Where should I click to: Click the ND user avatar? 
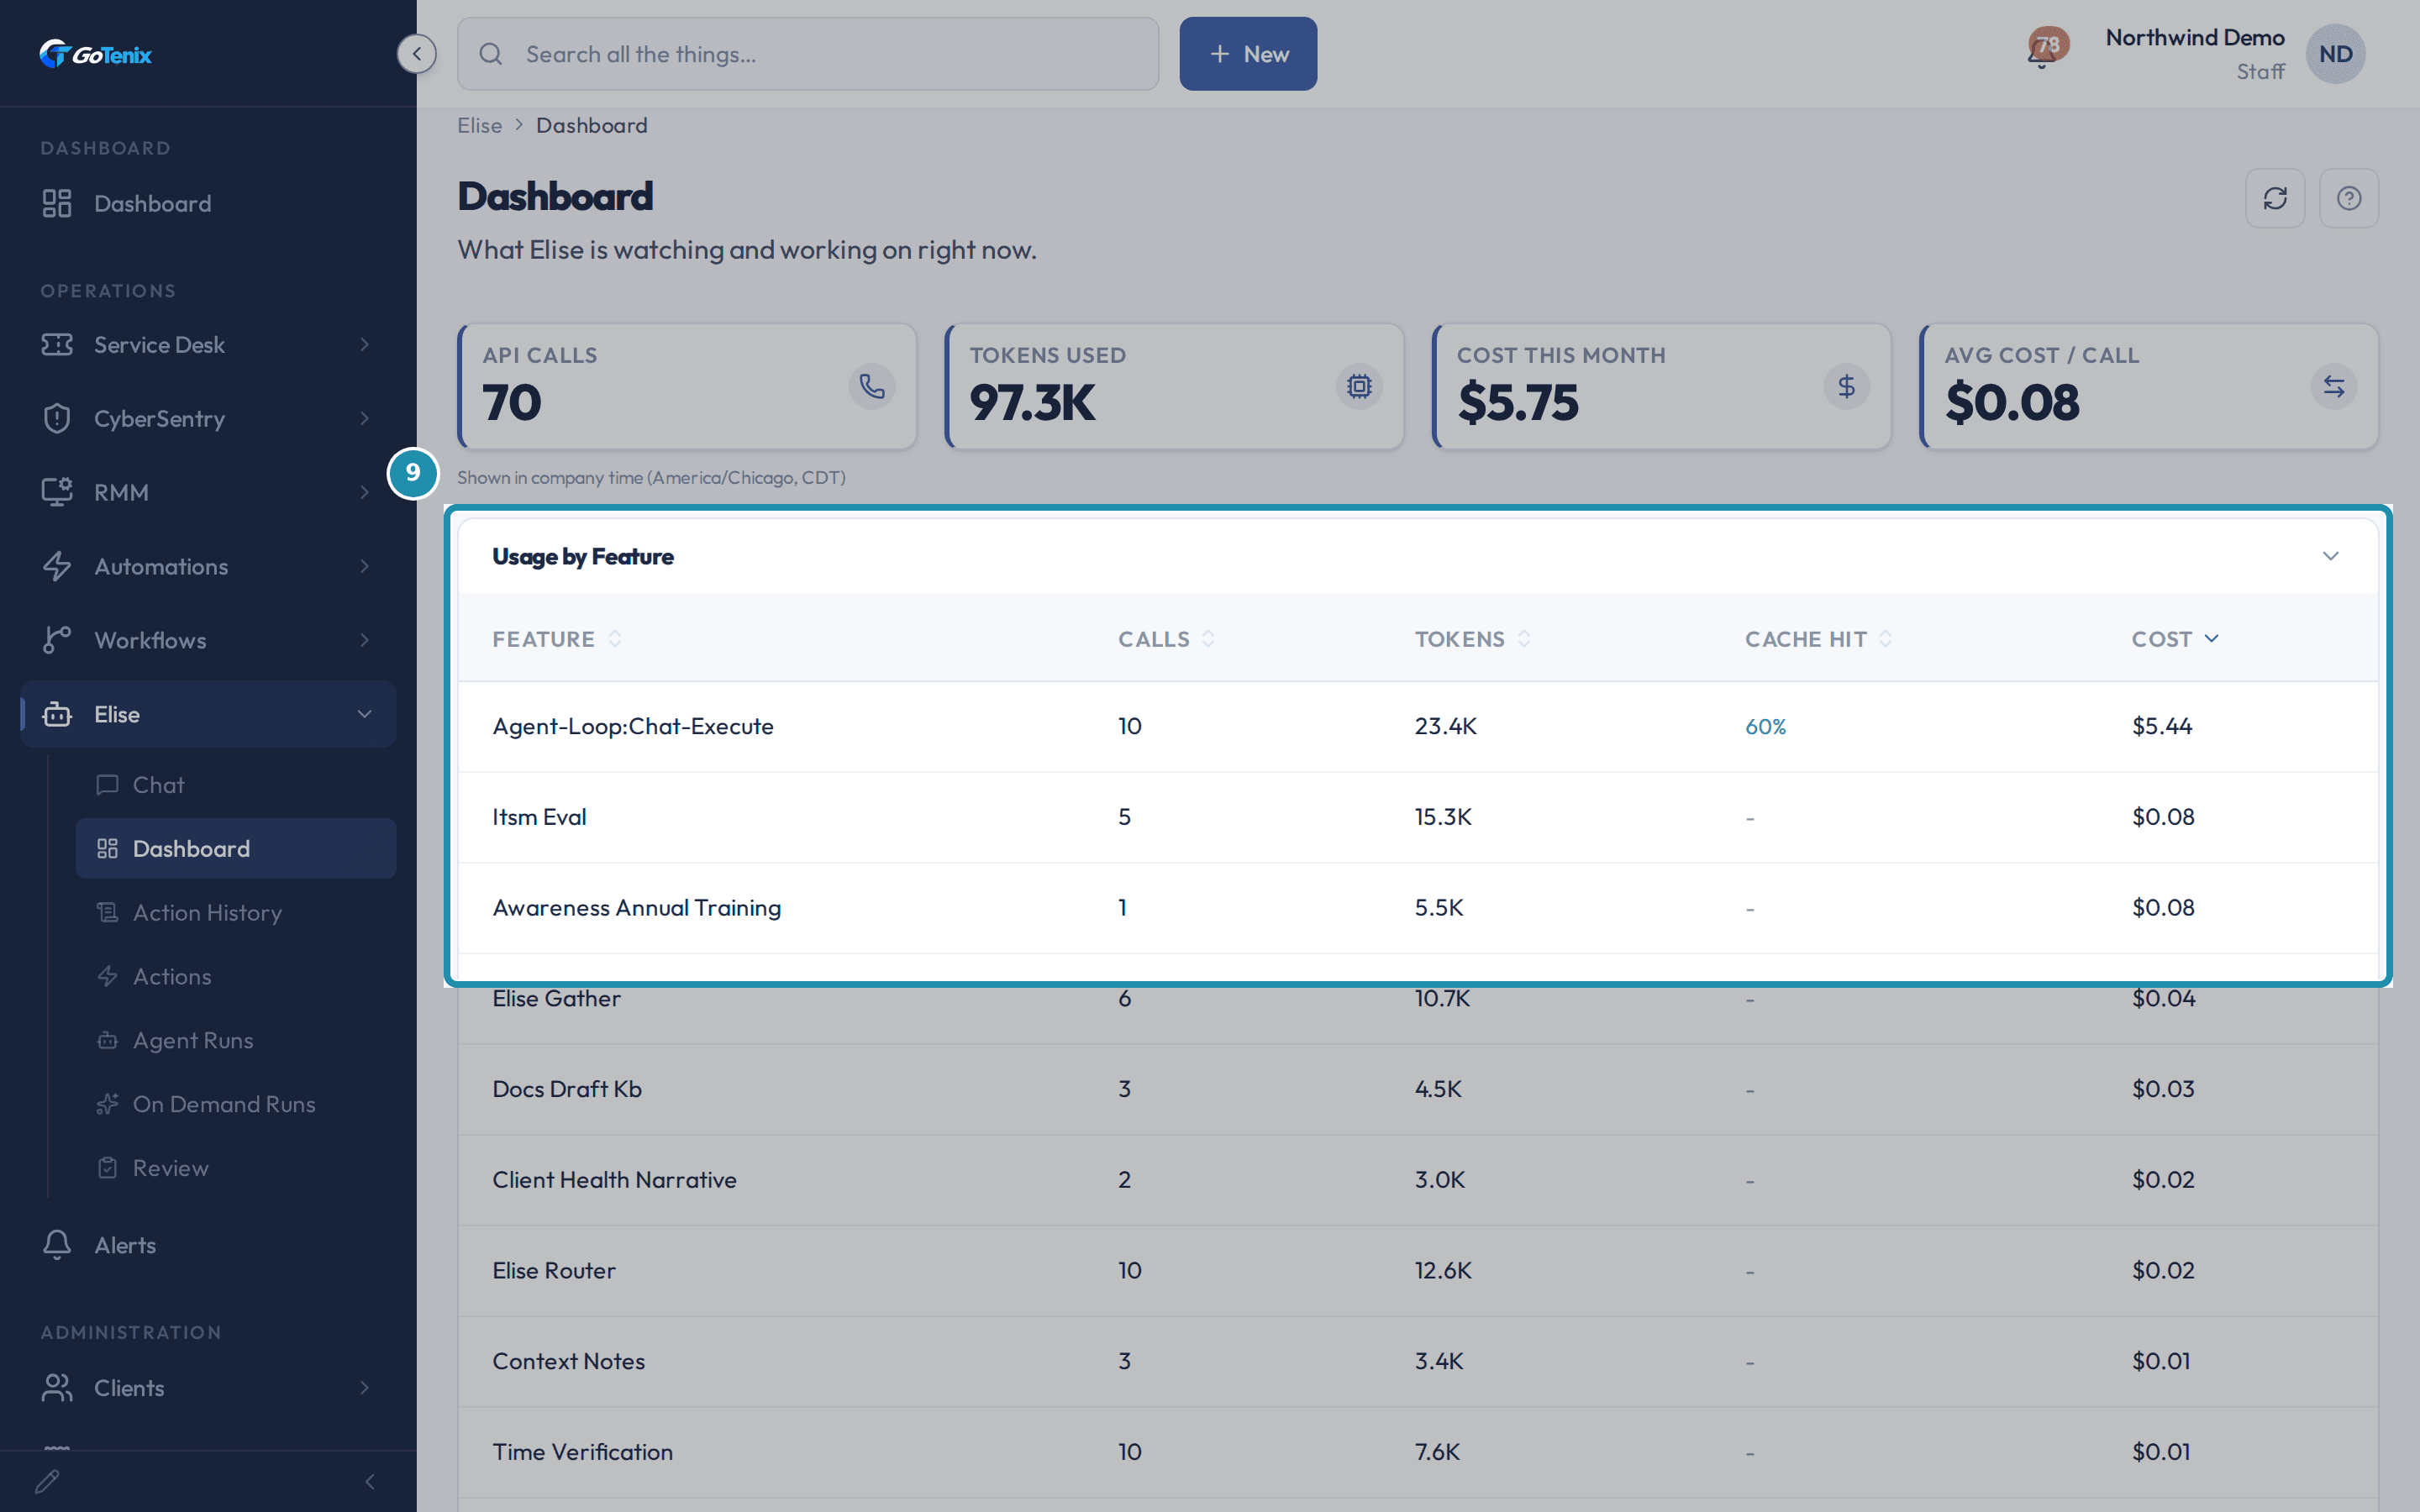2335,54
